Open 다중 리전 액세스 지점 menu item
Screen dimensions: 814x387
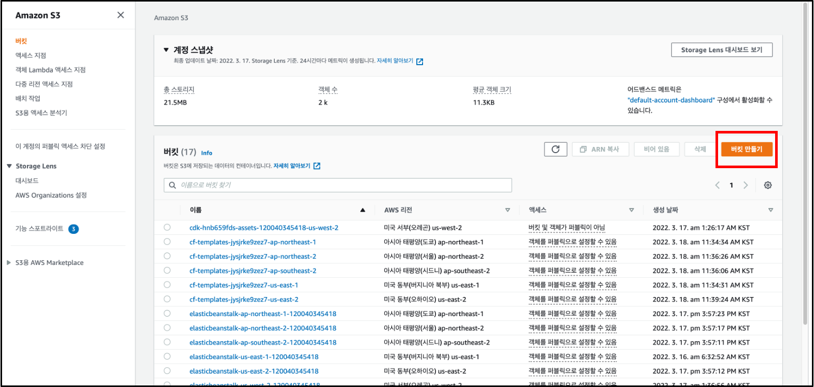[x=44, y=84]
